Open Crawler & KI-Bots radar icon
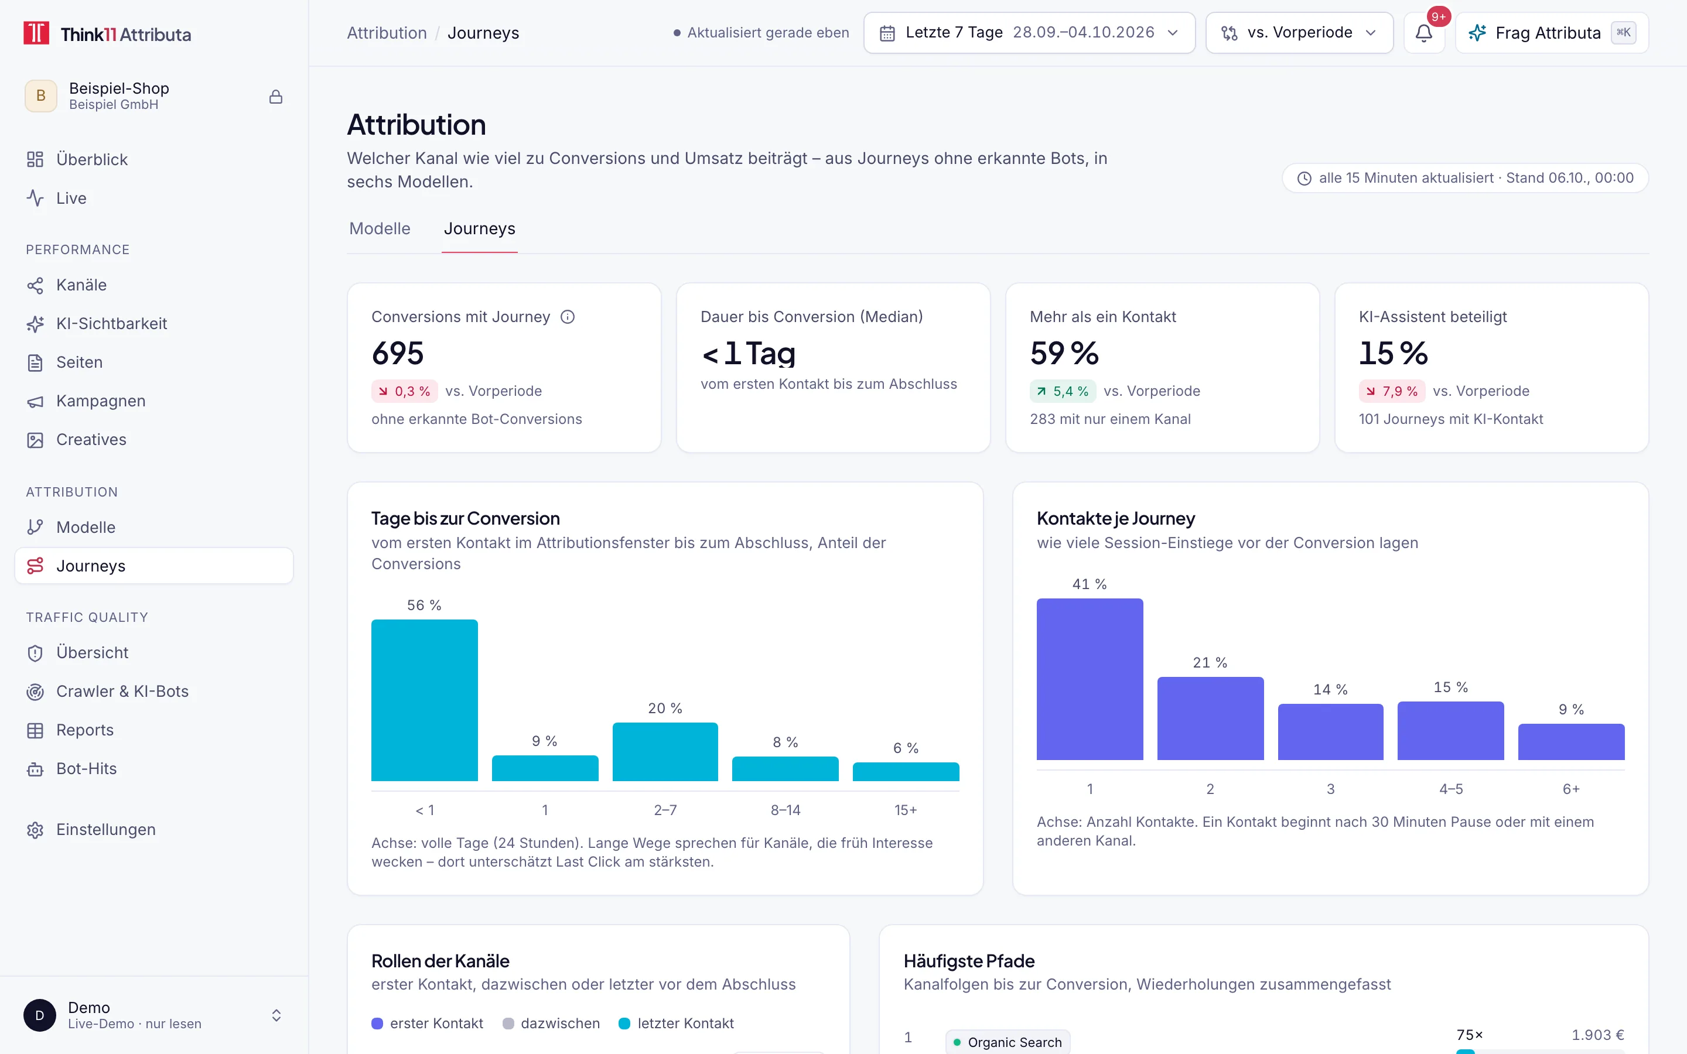This screenshot has height=1054, width=1687. 35,692
